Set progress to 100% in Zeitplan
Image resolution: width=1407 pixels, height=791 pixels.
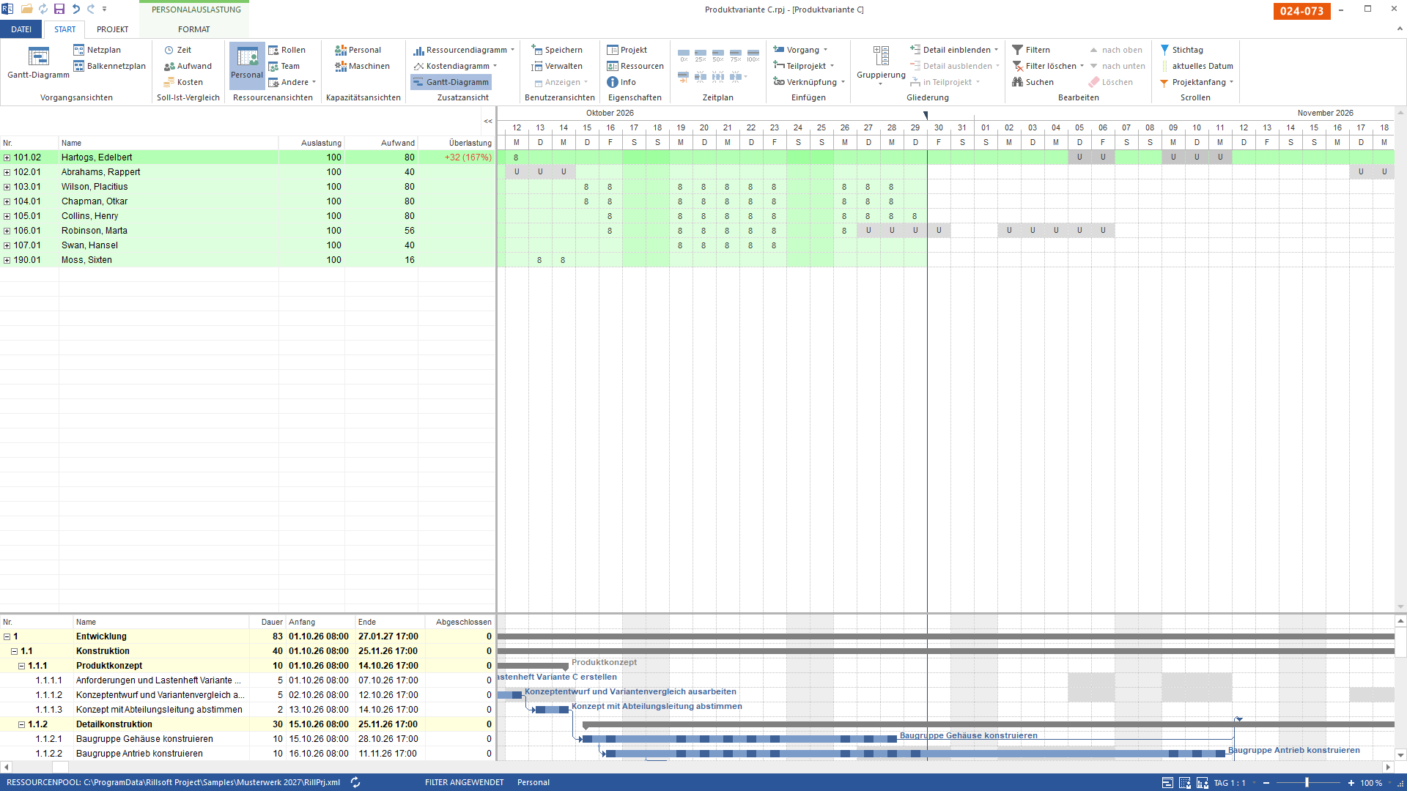pos(753,56)
